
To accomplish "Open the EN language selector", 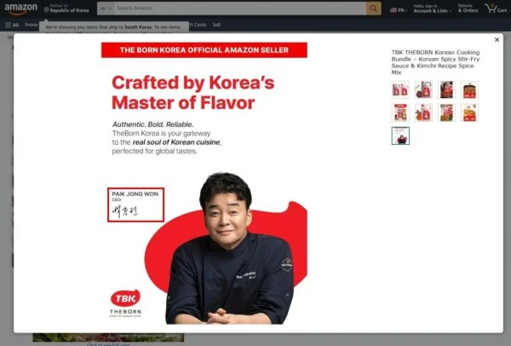I will click(399, 10).
